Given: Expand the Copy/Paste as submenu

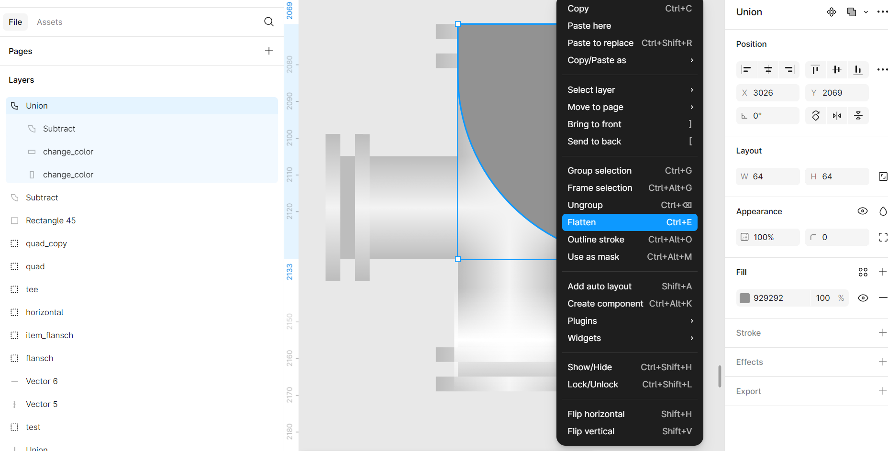Looking at the screenshot, I should coord(630,60).
